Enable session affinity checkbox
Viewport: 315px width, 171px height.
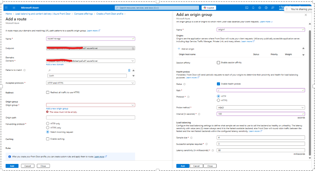coord(218,63)
